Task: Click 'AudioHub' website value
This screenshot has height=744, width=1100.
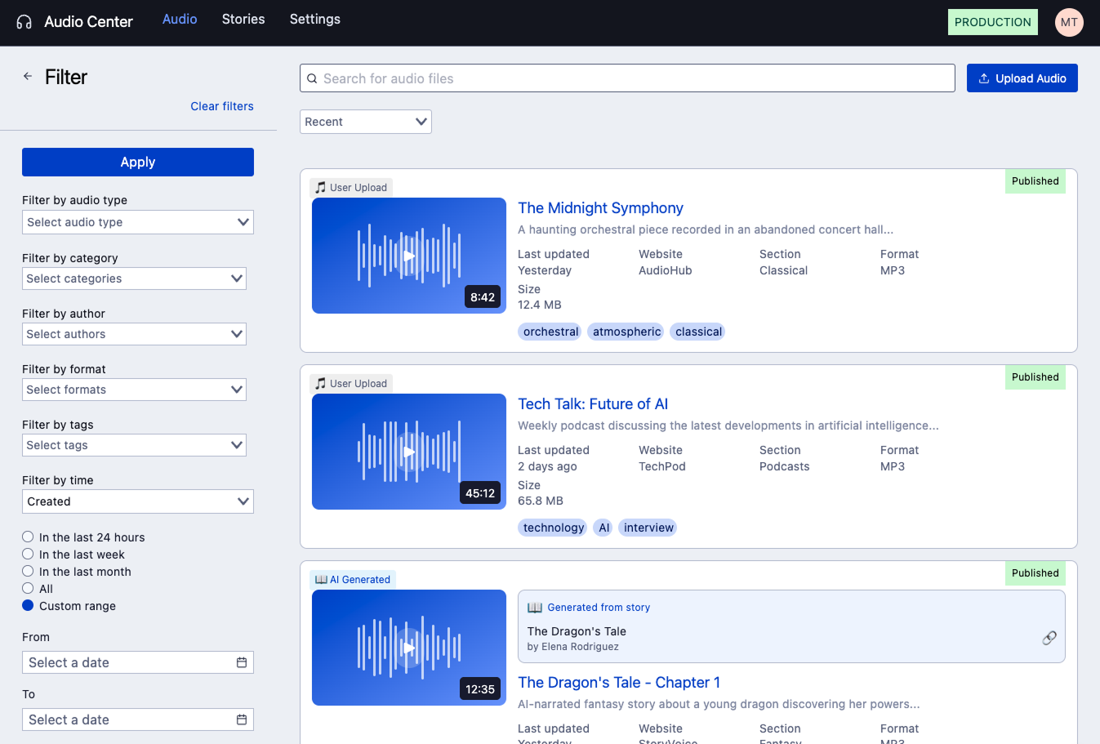Action: (x=666, y=270)
